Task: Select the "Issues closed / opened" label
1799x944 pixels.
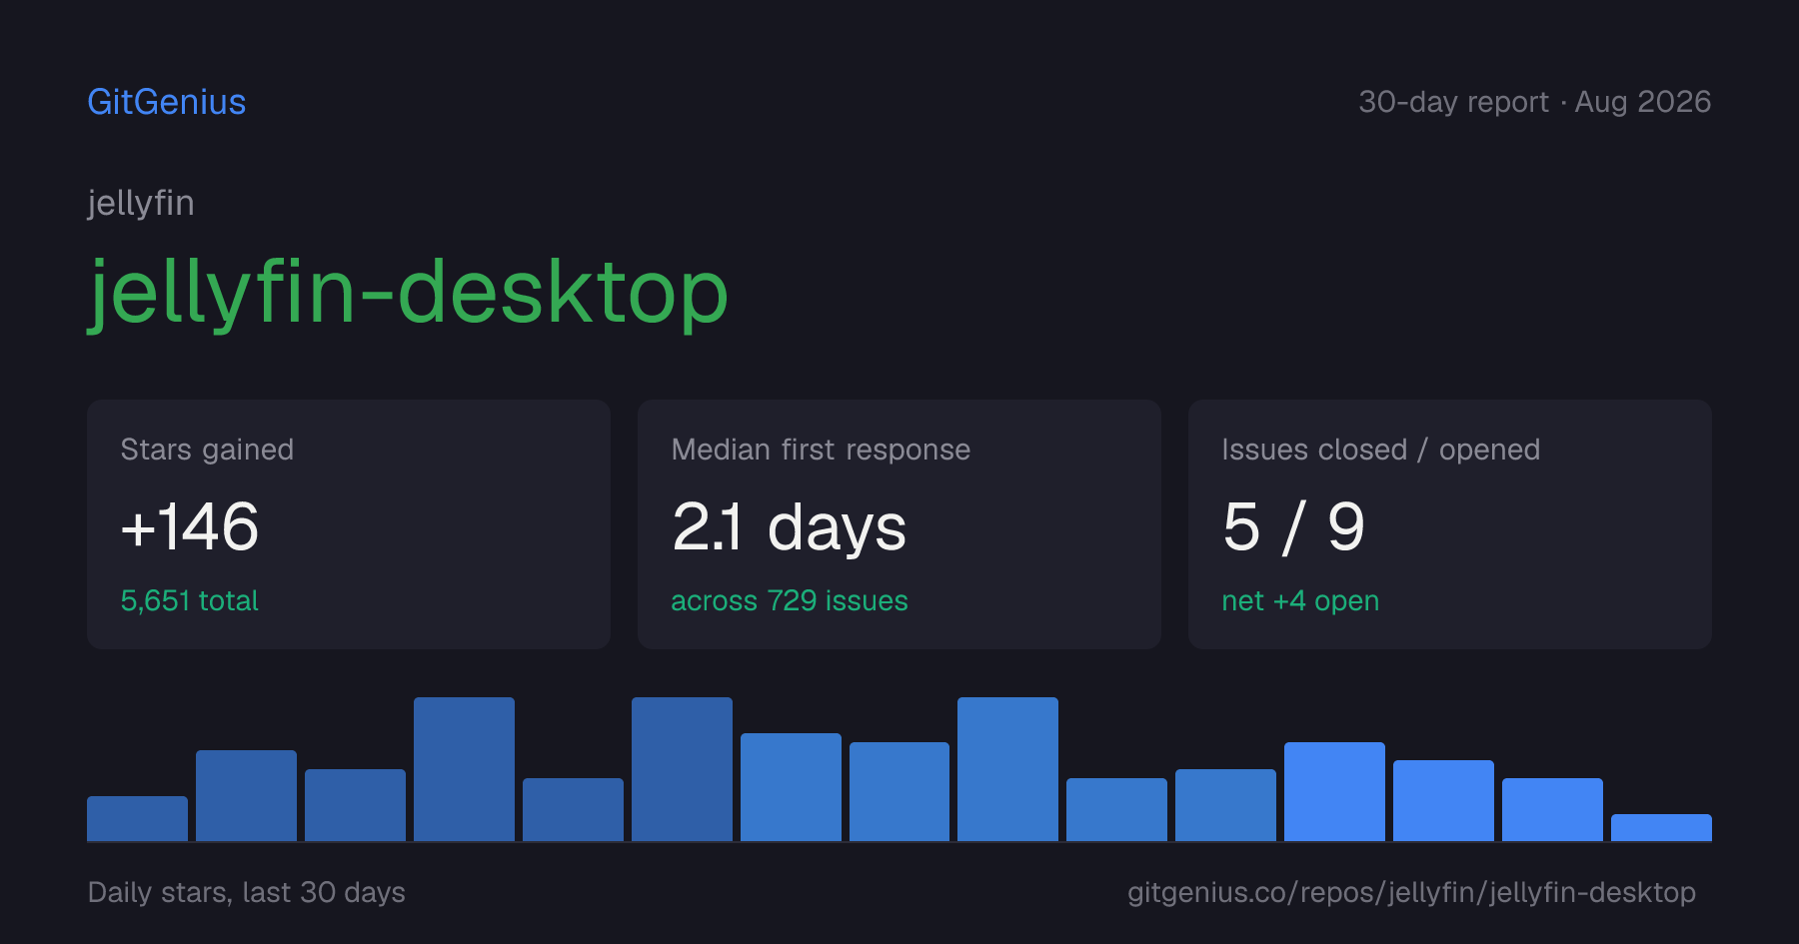Action: click(x=1381, y=450)
